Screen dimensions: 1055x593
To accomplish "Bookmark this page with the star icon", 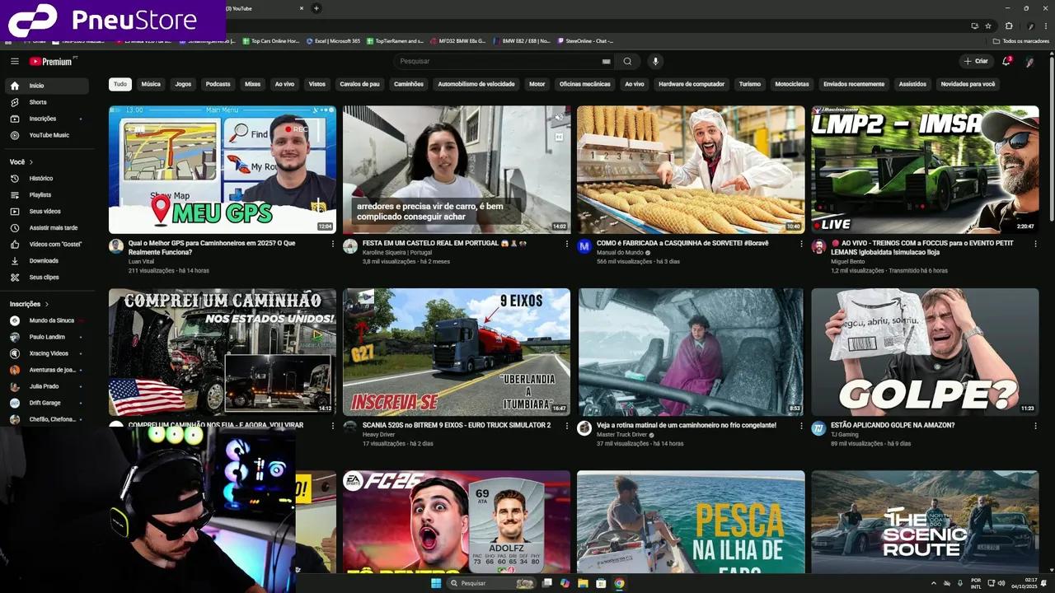I will [x=988, y=26].
